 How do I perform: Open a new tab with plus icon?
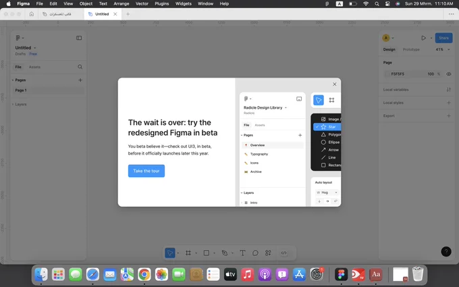coord(128,14)
